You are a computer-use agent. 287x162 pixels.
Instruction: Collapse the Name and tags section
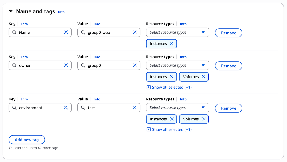coord(11,11)
